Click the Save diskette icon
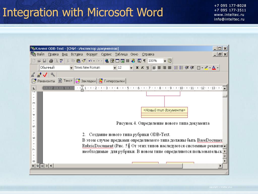This screenshot has height=194, width=258. pyautogui.click(x=44, y=61)
